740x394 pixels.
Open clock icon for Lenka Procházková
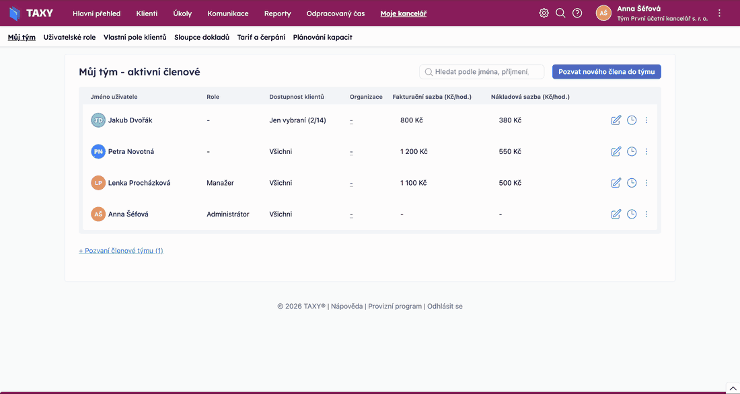(632, 183)
